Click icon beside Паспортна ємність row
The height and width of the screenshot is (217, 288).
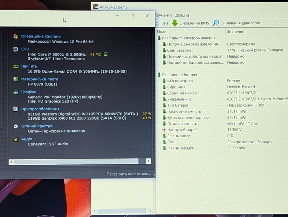164,111
